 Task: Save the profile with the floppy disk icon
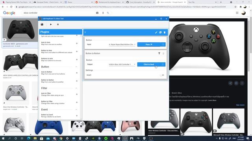click(42, 24)
